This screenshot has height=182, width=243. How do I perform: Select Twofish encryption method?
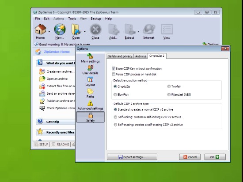coord(169,86)
